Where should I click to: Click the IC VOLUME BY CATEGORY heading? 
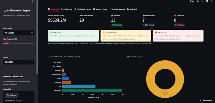tap(64, 57)
